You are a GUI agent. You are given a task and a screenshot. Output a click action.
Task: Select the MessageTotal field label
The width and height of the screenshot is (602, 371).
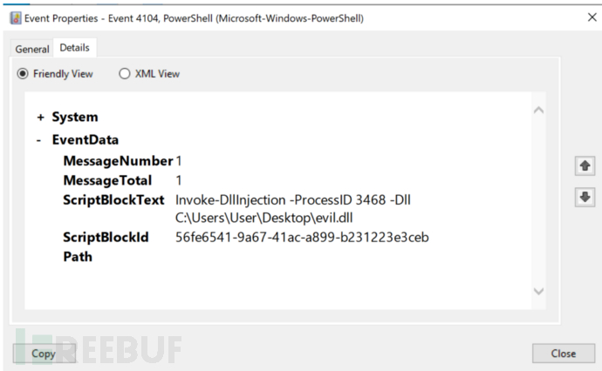(x=107, y=181)
